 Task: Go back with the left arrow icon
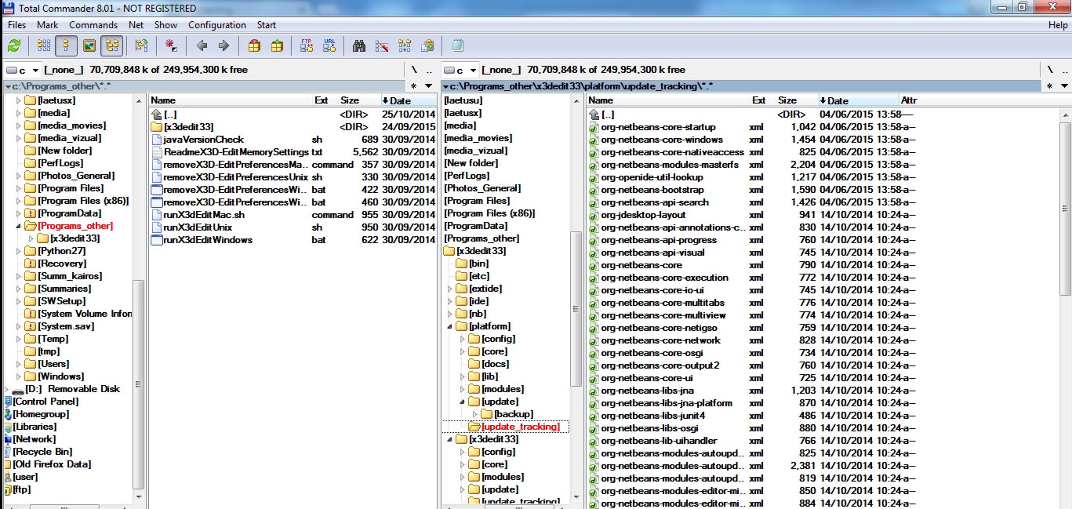pos(202,45)
